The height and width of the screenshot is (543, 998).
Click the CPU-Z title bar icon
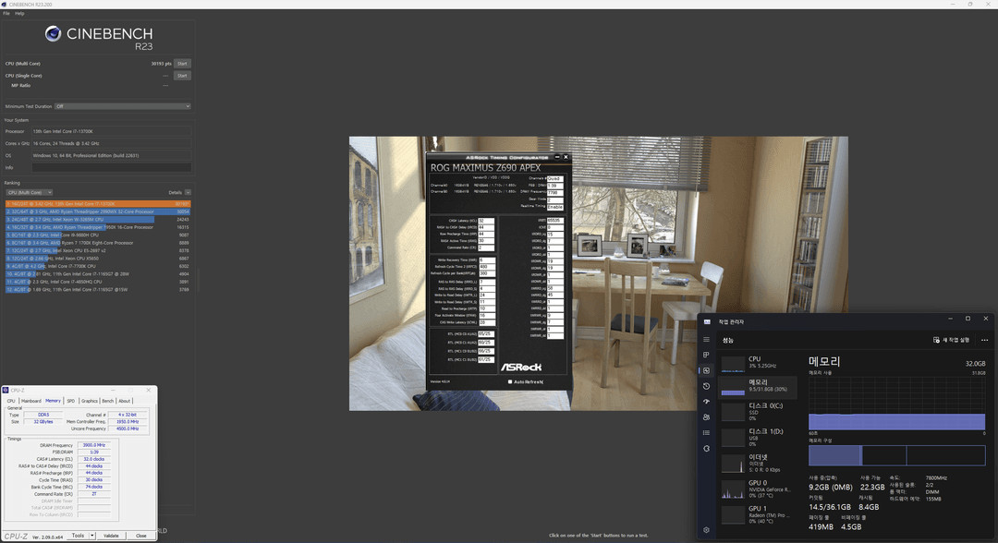pos(6,391)
